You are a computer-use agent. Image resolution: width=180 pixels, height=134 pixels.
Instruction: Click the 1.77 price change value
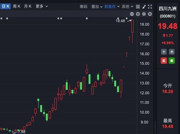[169, 35]
